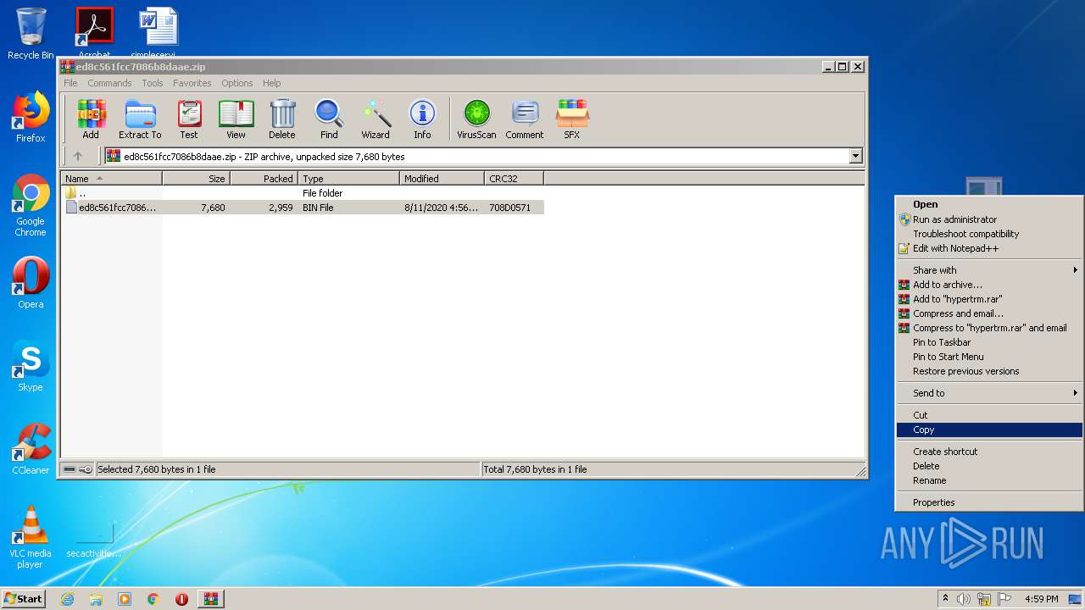Select the Google Chrome desktop shortcut

31,206
